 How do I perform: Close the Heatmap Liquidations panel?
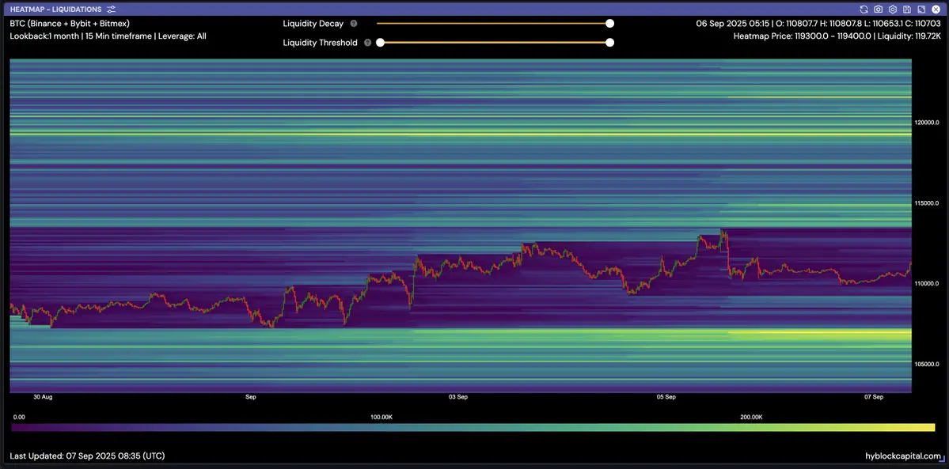[x=936, y=9]
